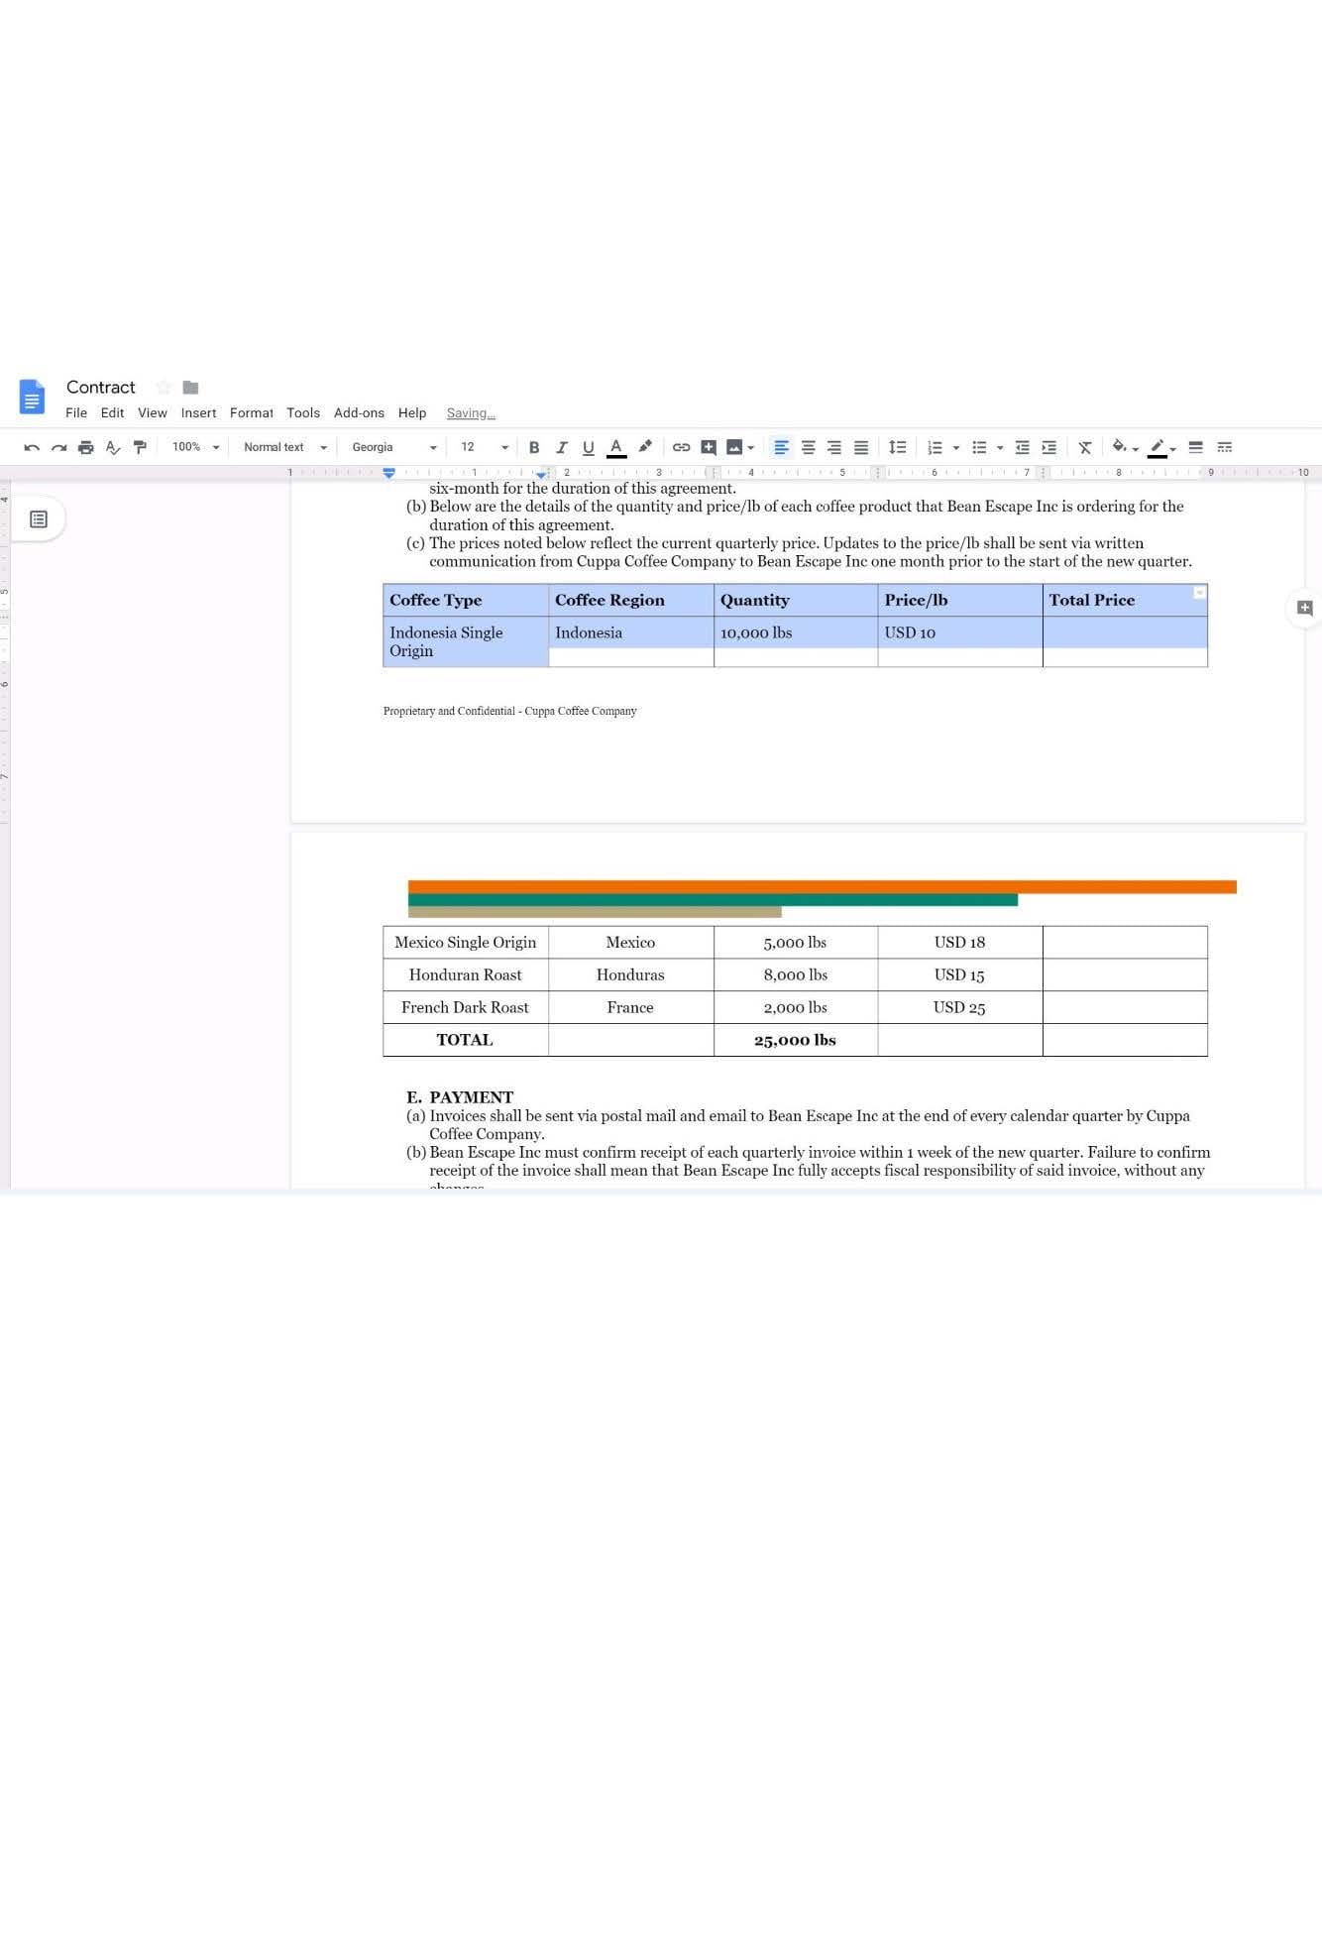Click the undo arrow icon
The width and height of the screenshot is (1322, 1945).
(32, 447)
